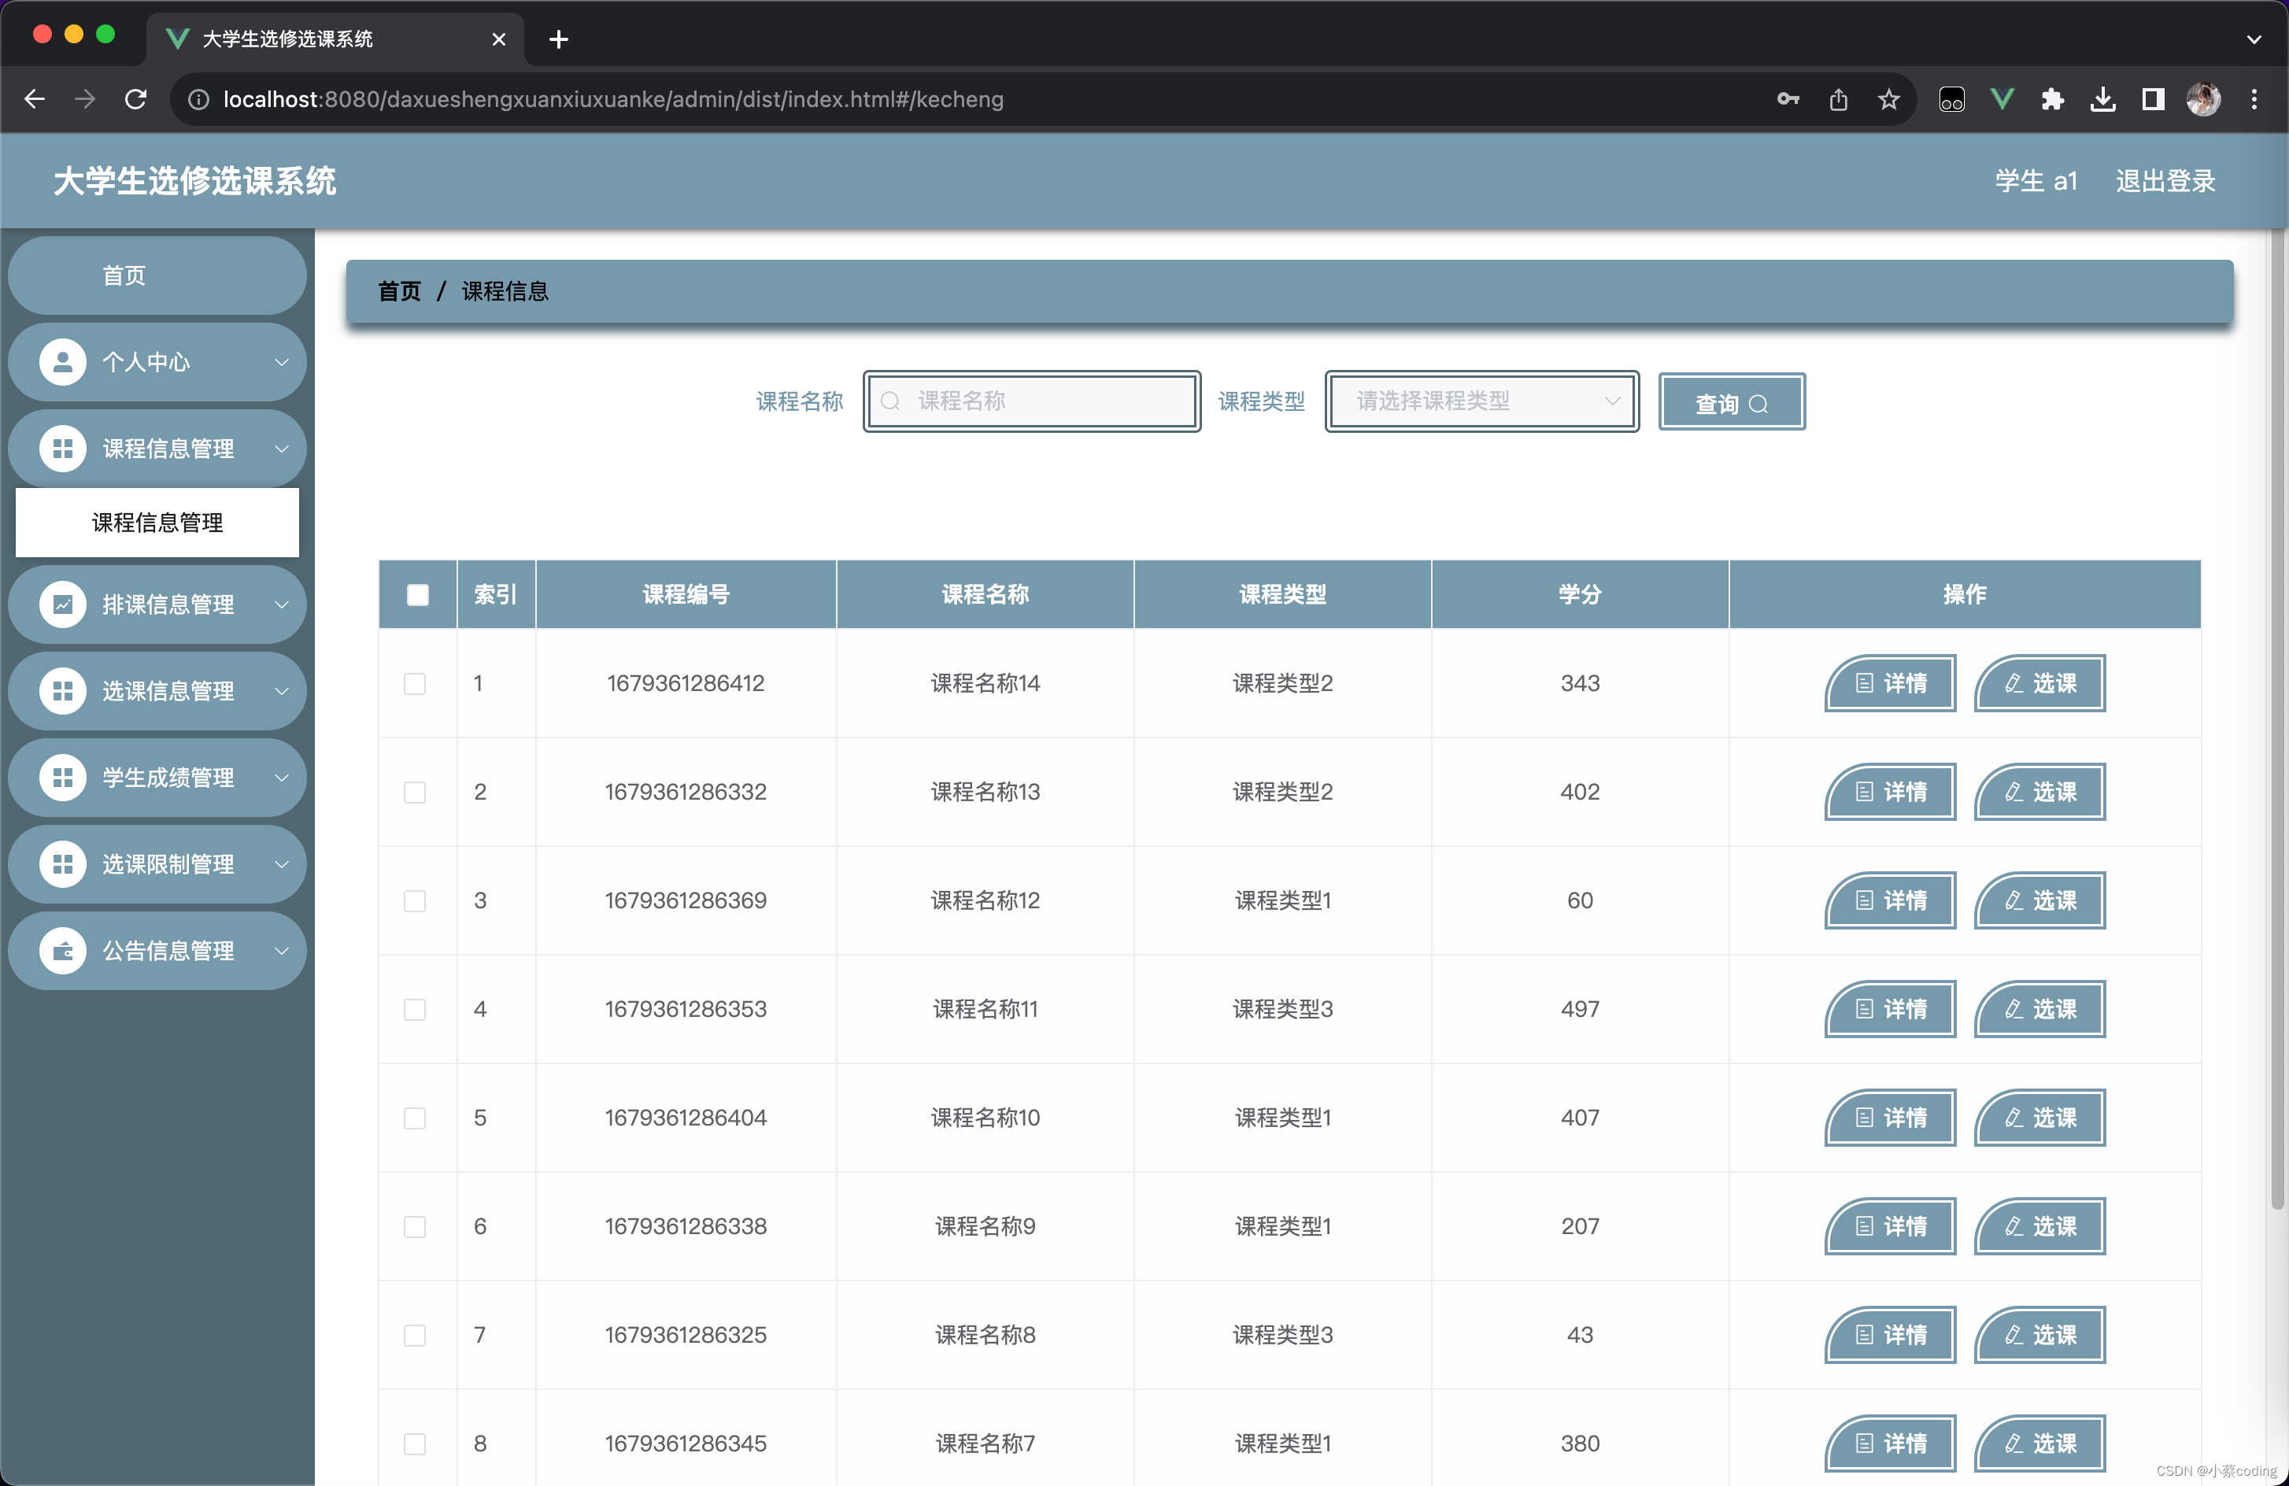Viewport: 2289px width, 1486px height.
Task: Click the 选课信息管理 grid icon
Action: click(62, 690)
